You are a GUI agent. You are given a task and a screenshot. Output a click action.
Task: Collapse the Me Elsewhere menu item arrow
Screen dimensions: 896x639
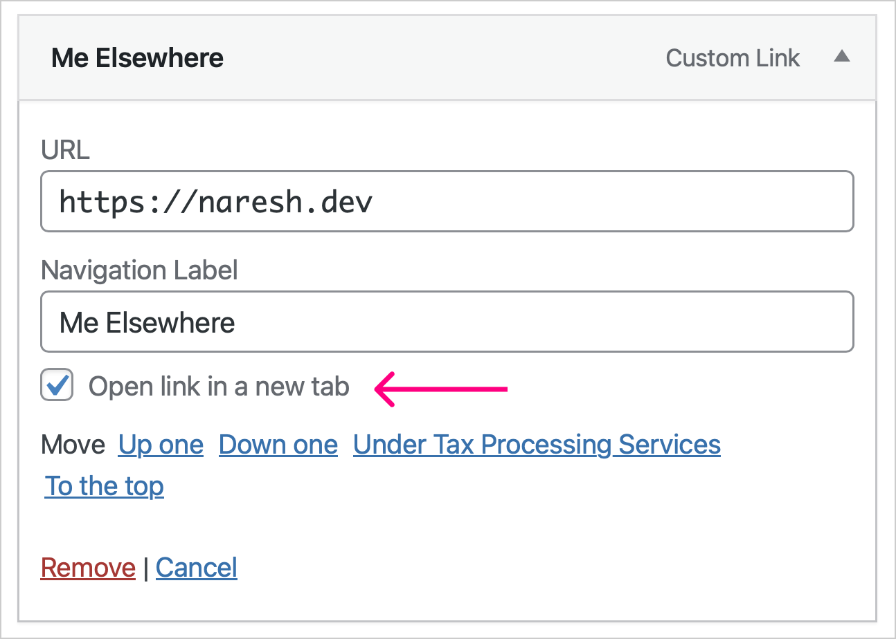point(841,57)
